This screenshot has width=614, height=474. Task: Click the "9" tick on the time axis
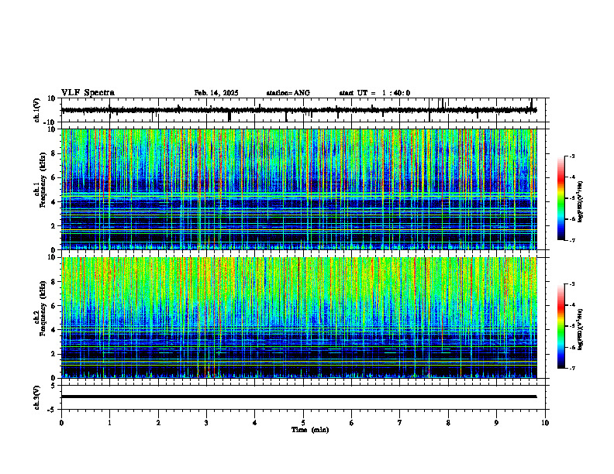496,423
